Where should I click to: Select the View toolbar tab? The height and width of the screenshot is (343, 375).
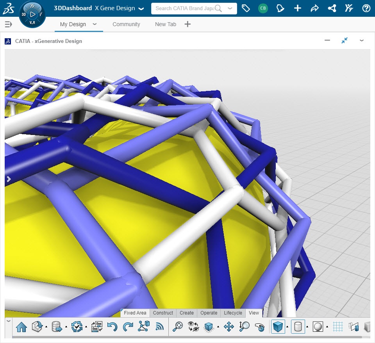click(254, 313)
